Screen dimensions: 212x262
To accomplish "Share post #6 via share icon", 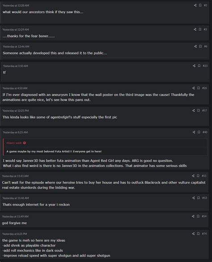I will [x=195, y=46].
